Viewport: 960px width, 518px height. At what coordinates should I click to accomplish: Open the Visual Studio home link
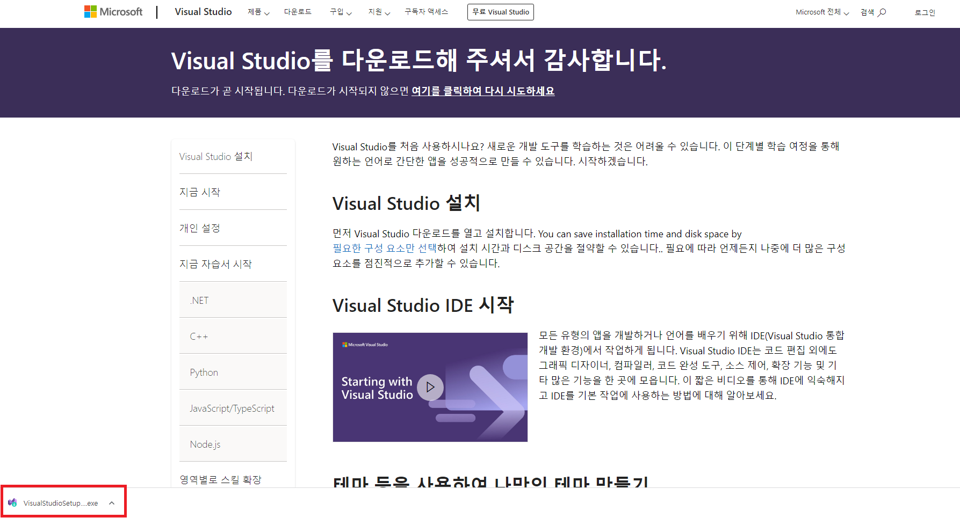click(203, 12)
